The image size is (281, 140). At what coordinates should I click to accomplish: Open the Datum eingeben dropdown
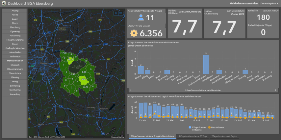coord(268,3)
